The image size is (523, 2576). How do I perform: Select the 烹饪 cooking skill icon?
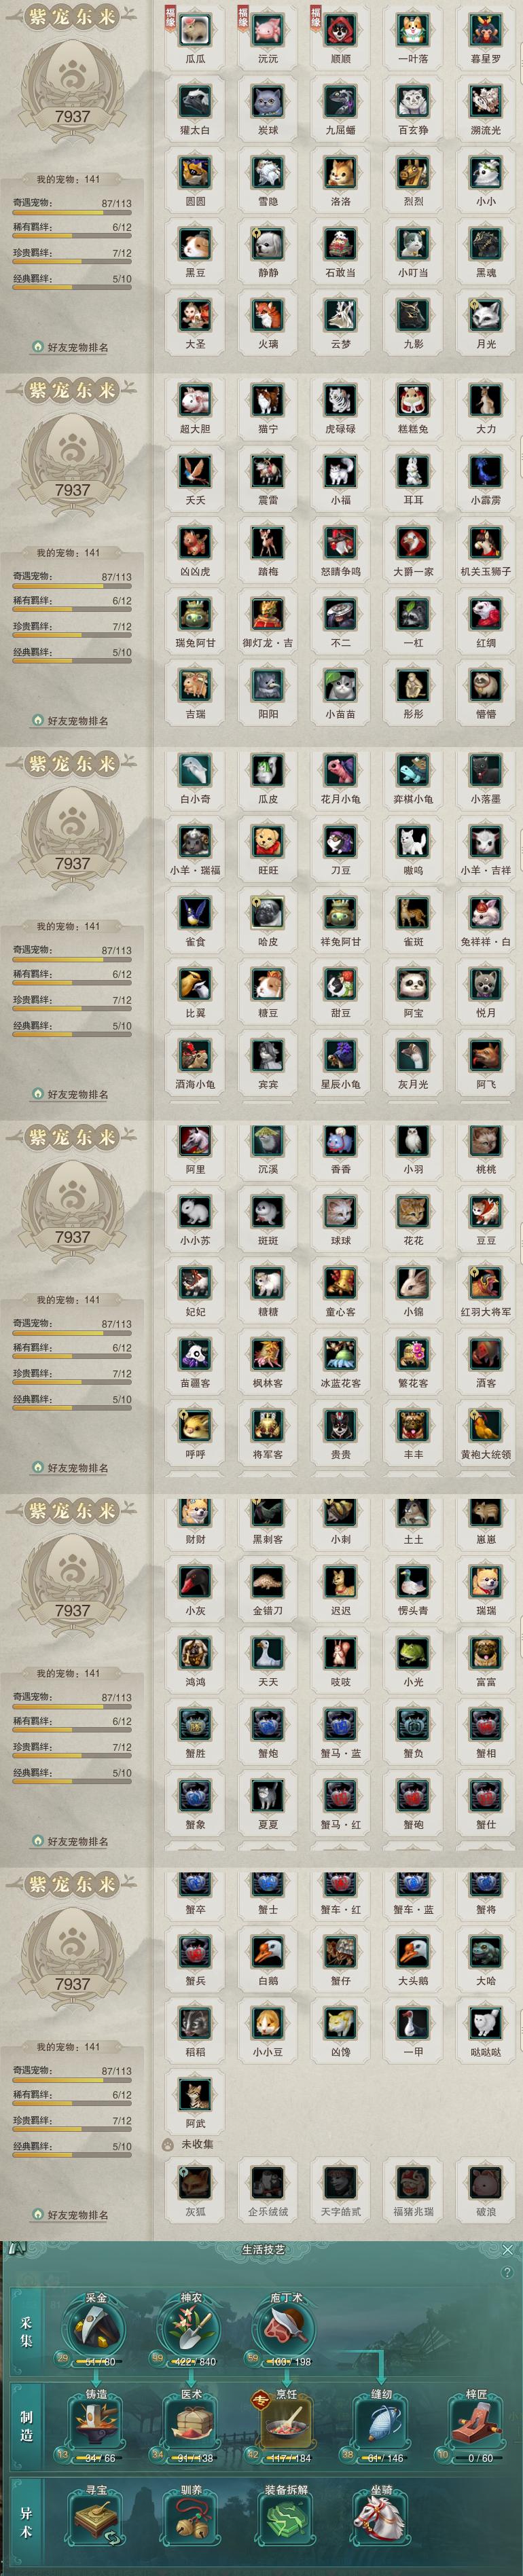pos(286,2422)
